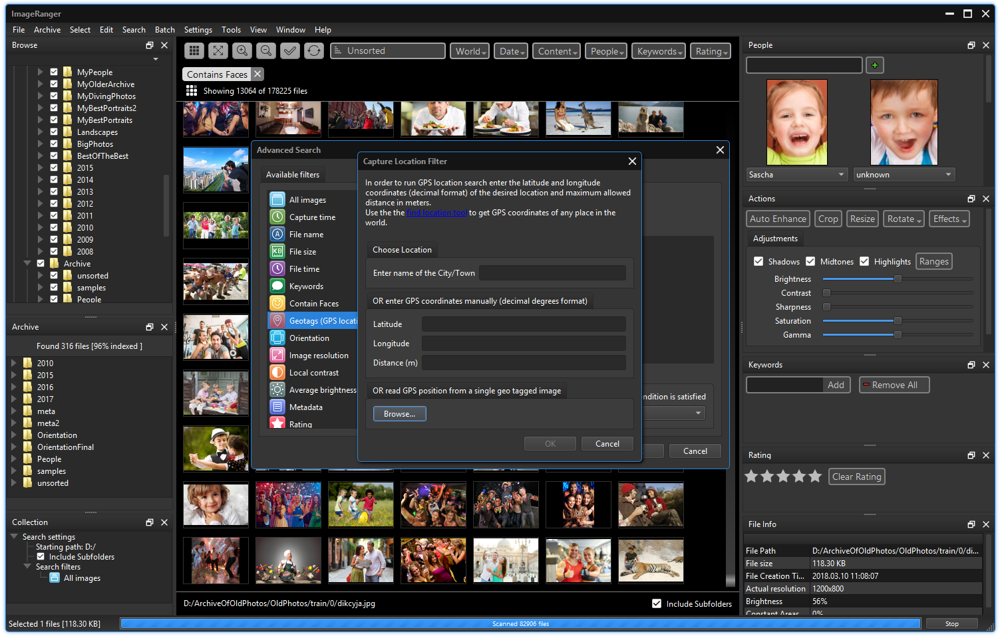The height and width of the screenshot is (638, 1002).
Task: Toggle the Highlights checkbox
Action: tap(864, 261)
